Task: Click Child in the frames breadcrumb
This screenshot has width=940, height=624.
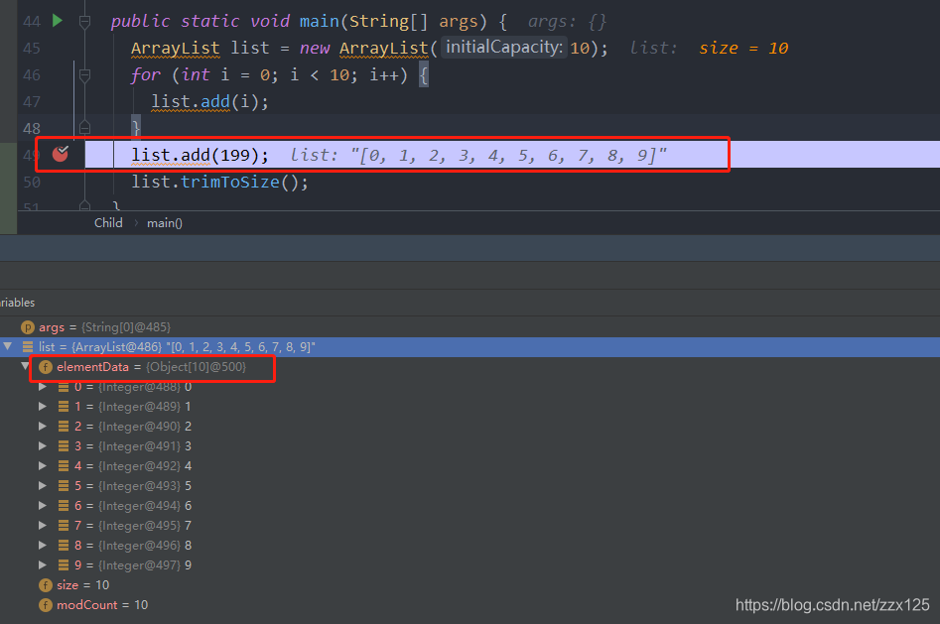Action: tap(108, 223)
